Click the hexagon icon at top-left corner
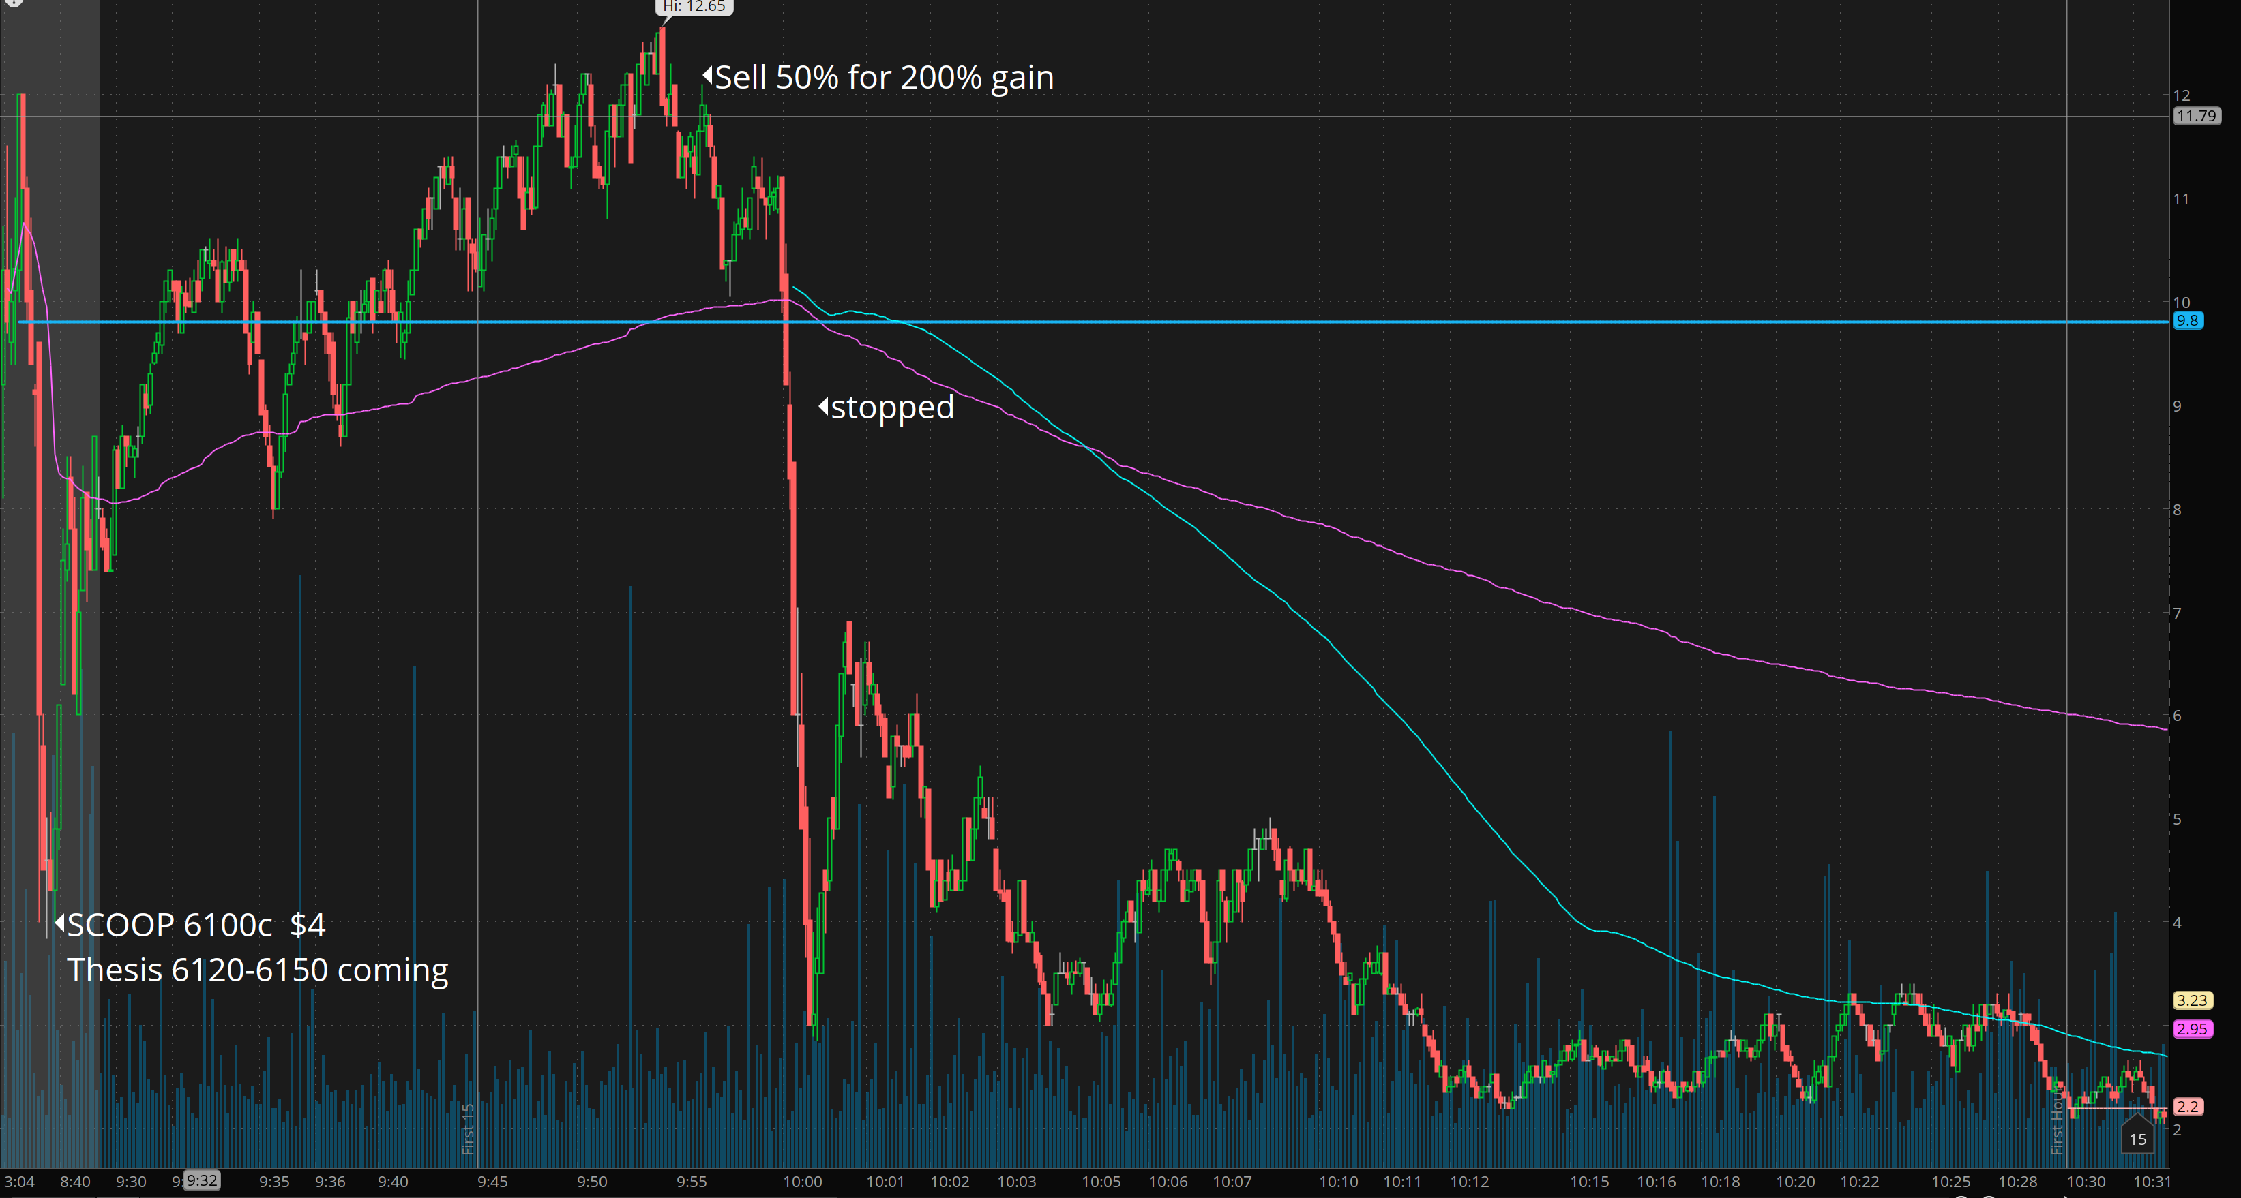 click(x=13, y=3)
